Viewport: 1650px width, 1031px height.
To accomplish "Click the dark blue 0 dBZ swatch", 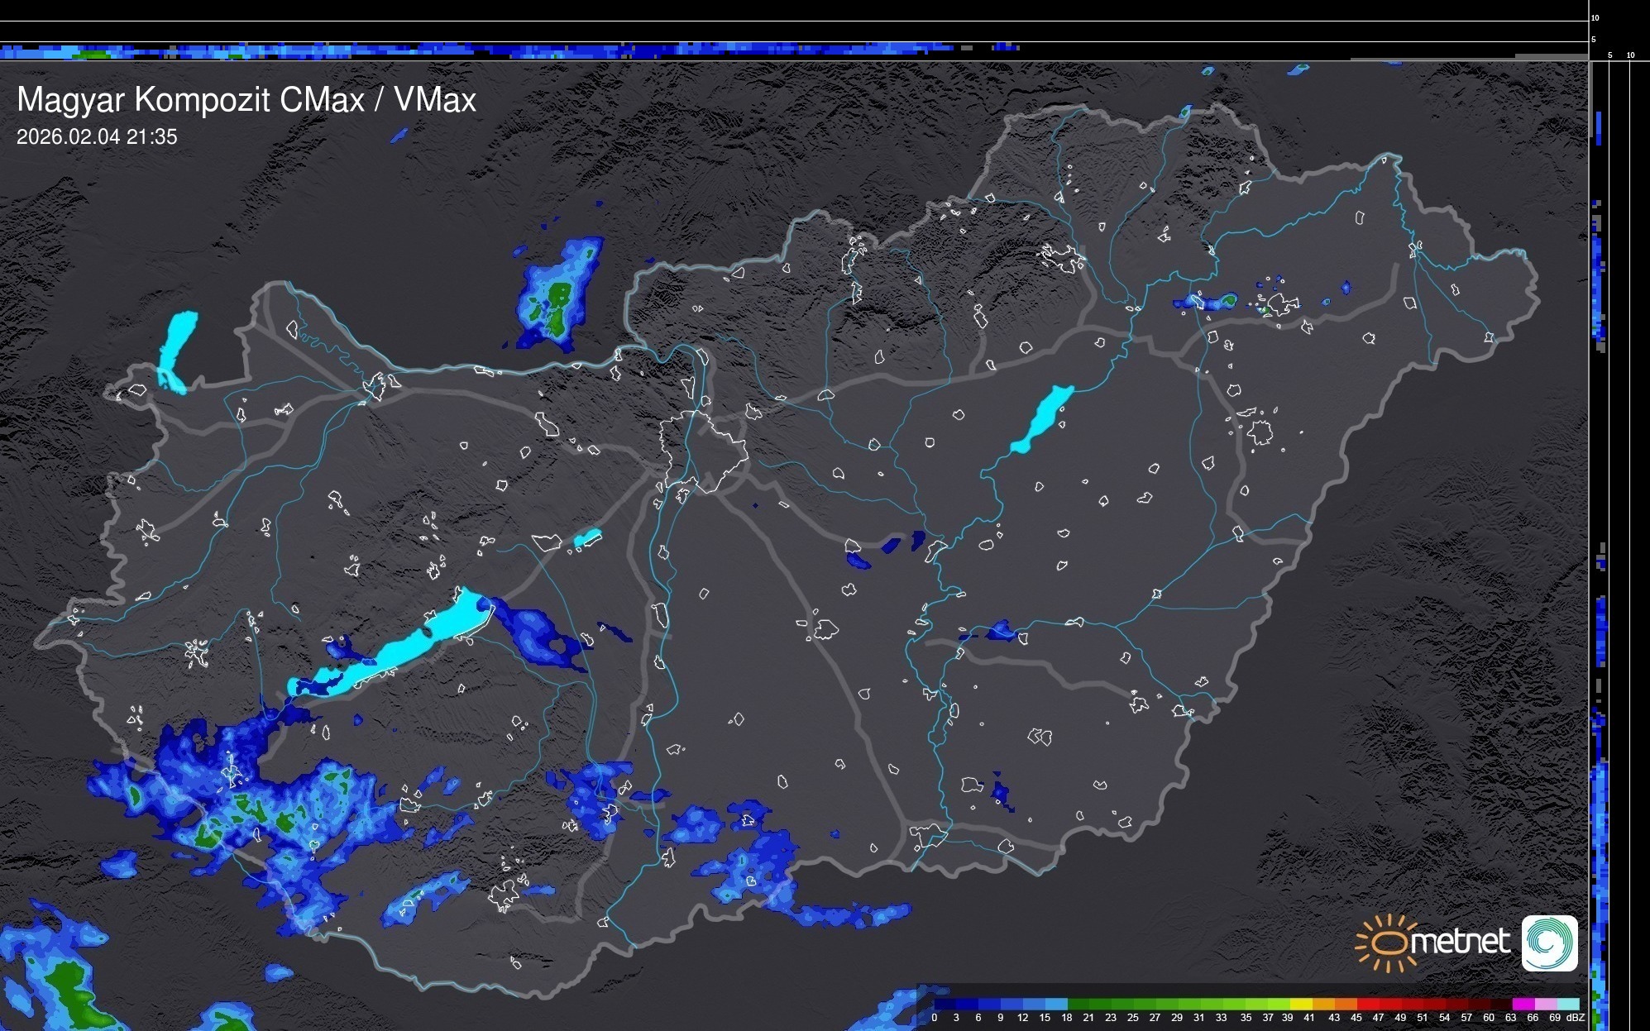I will 945,1005.
